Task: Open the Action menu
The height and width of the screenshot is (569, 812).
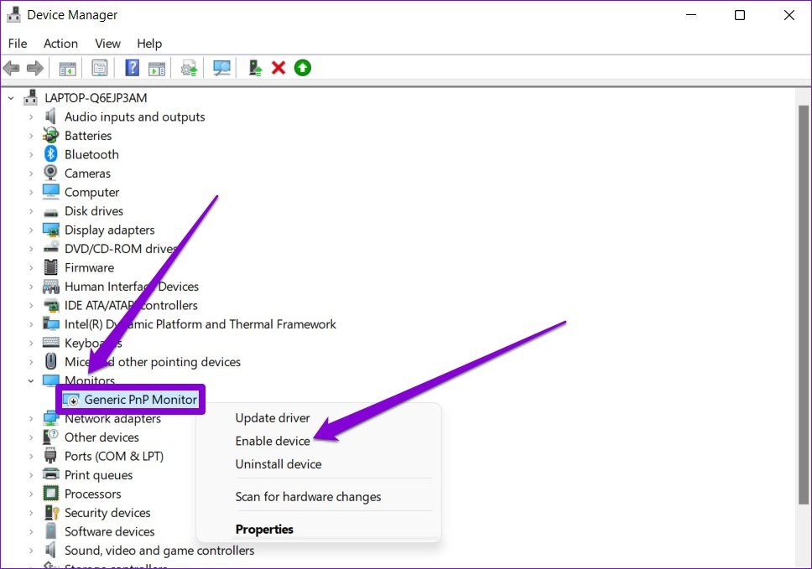Action: tap(60, 44)
